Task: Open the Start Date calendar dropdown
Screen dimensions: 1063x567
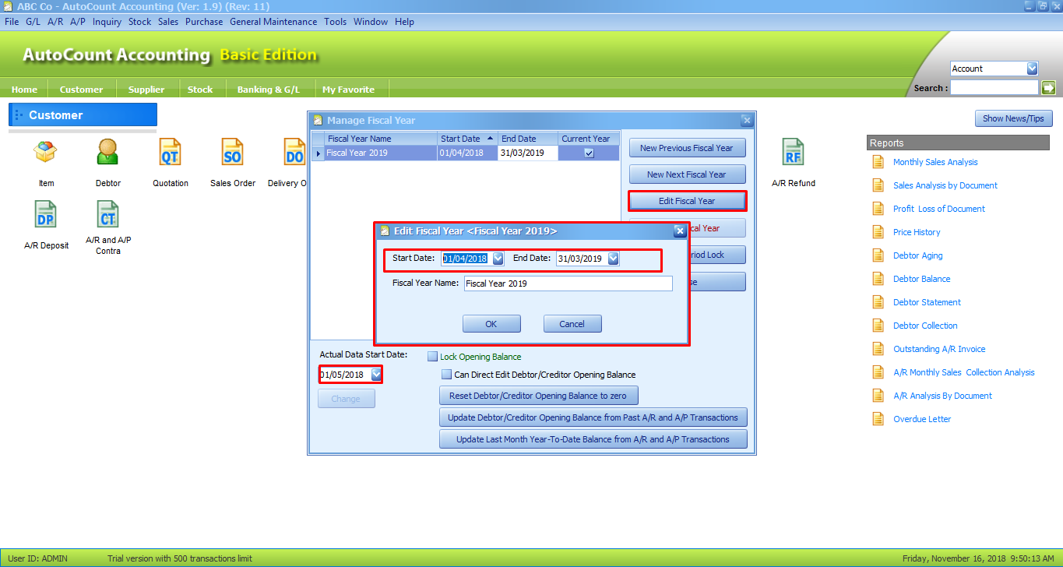Action: coord(498,259)
